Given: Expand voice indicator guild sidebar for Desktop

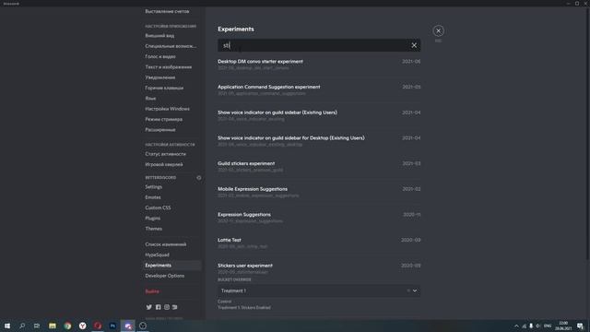Looking at the screenshot, I should 319,141.
